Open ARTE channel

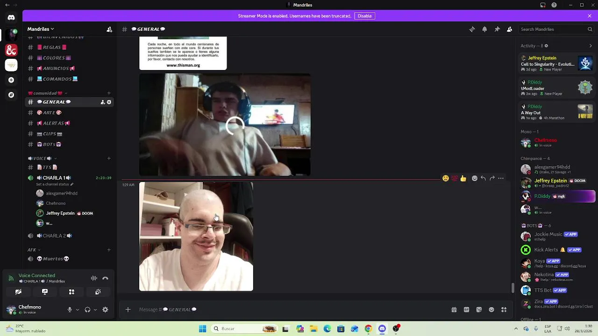coord(69,112)
